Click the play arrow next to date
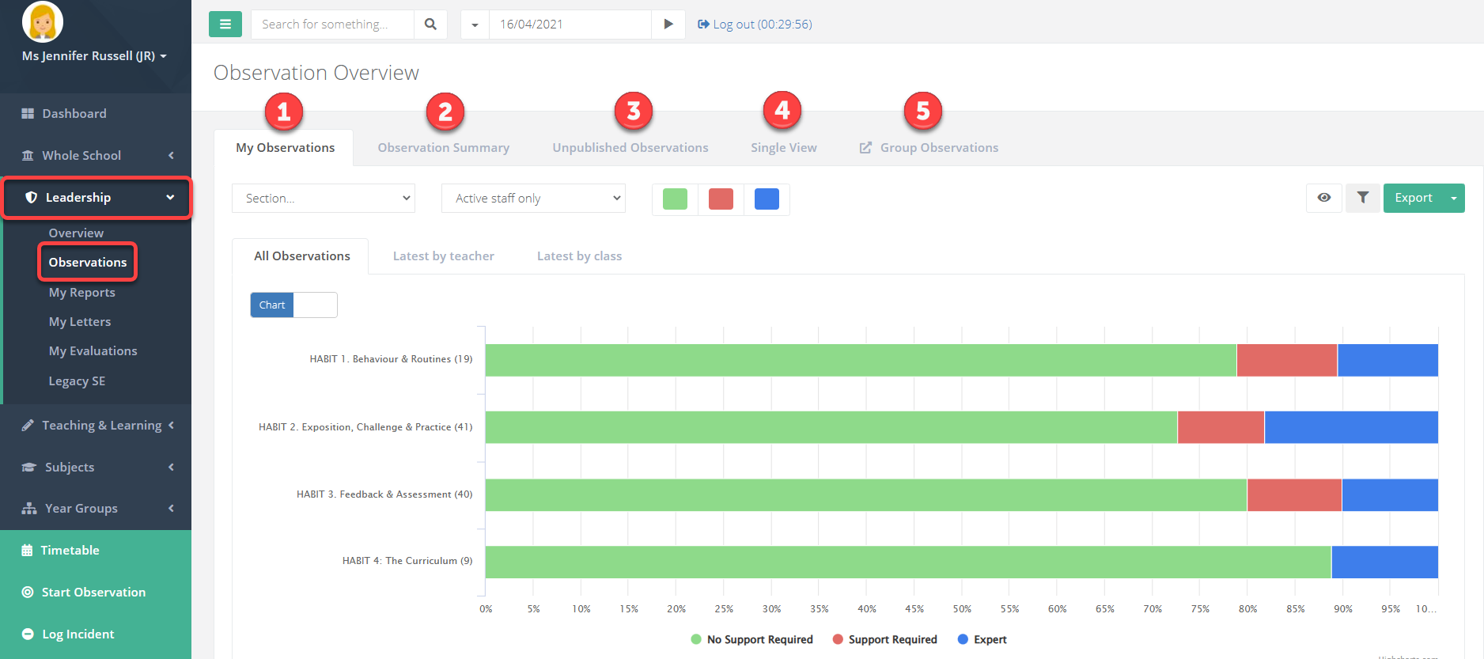 (668, 25)
